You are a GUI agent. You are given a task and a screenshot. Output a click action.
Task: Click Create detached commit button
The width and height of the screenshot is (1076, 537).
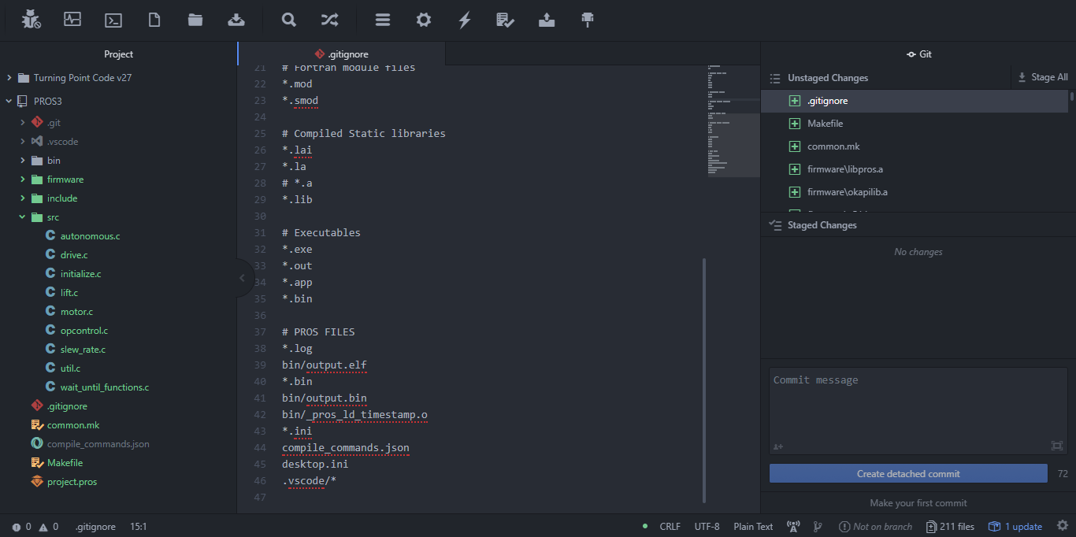(908, 473)
